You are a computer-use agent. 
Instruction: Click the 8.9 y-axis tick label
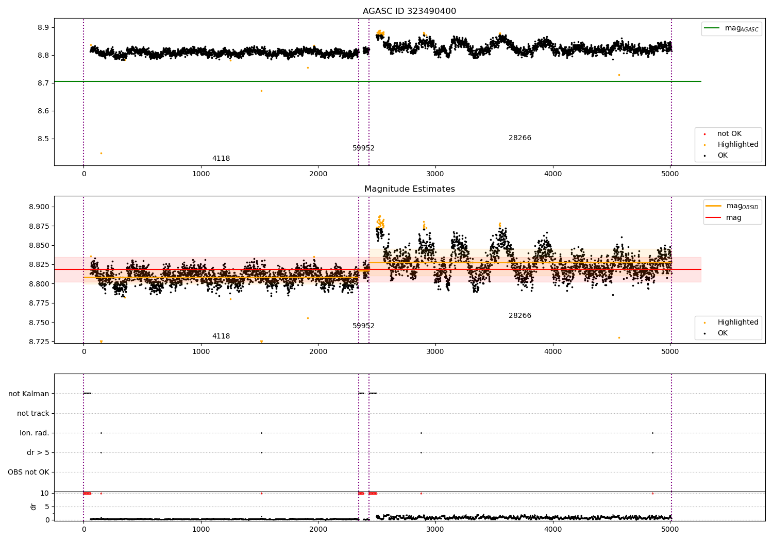pos(43,27)
